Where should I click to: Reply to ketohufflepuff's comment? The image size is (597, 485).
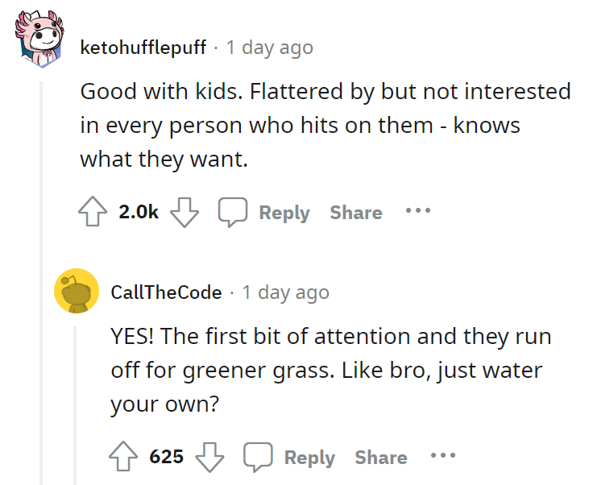pos(284,213)
